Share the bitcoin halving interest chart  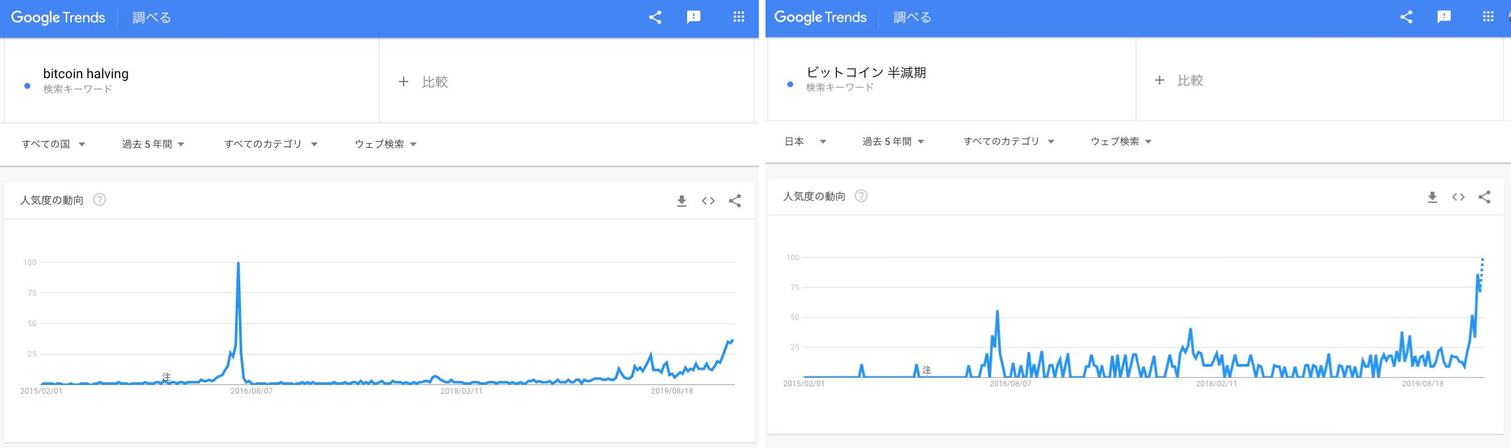734,201
